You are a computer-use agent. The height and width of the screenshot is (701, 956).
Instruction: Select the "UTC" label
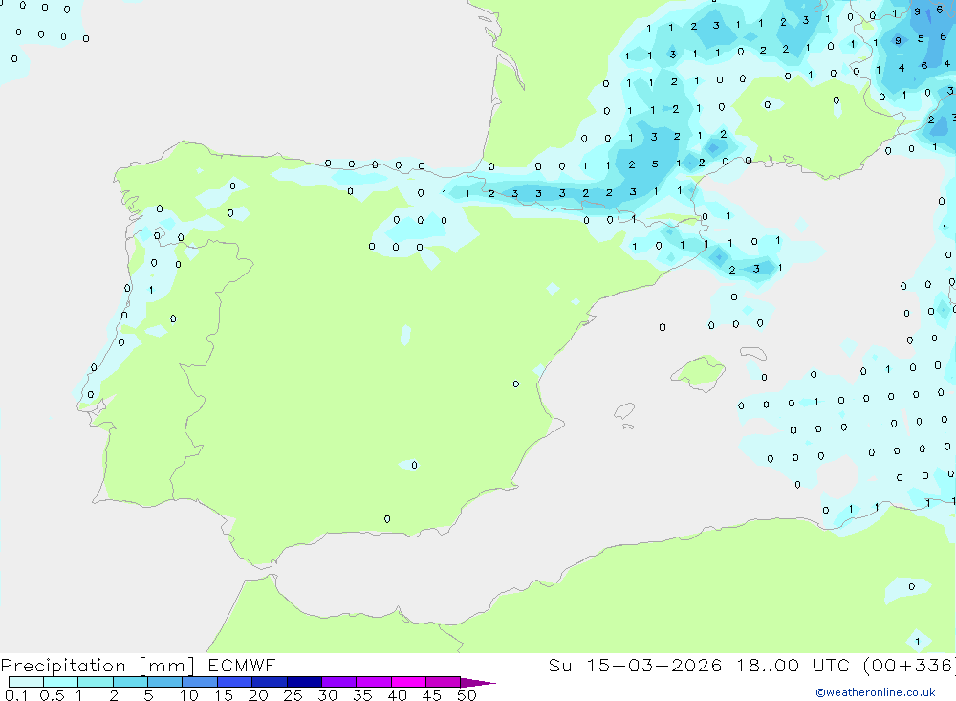click(x=831, y=665)
